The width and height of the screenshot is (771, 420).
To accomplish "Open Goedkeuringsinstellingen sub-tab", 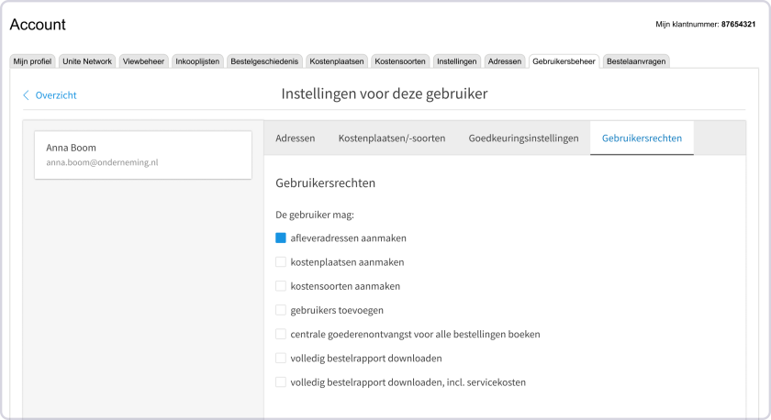I will click(524, 138).
